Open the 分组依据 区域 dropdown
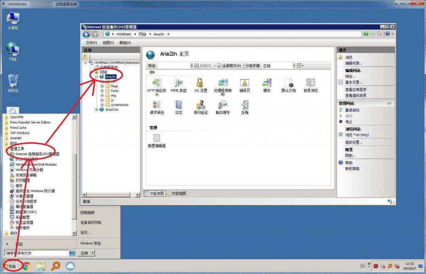Viewport: 426px width, 274px height. [294, 66]
